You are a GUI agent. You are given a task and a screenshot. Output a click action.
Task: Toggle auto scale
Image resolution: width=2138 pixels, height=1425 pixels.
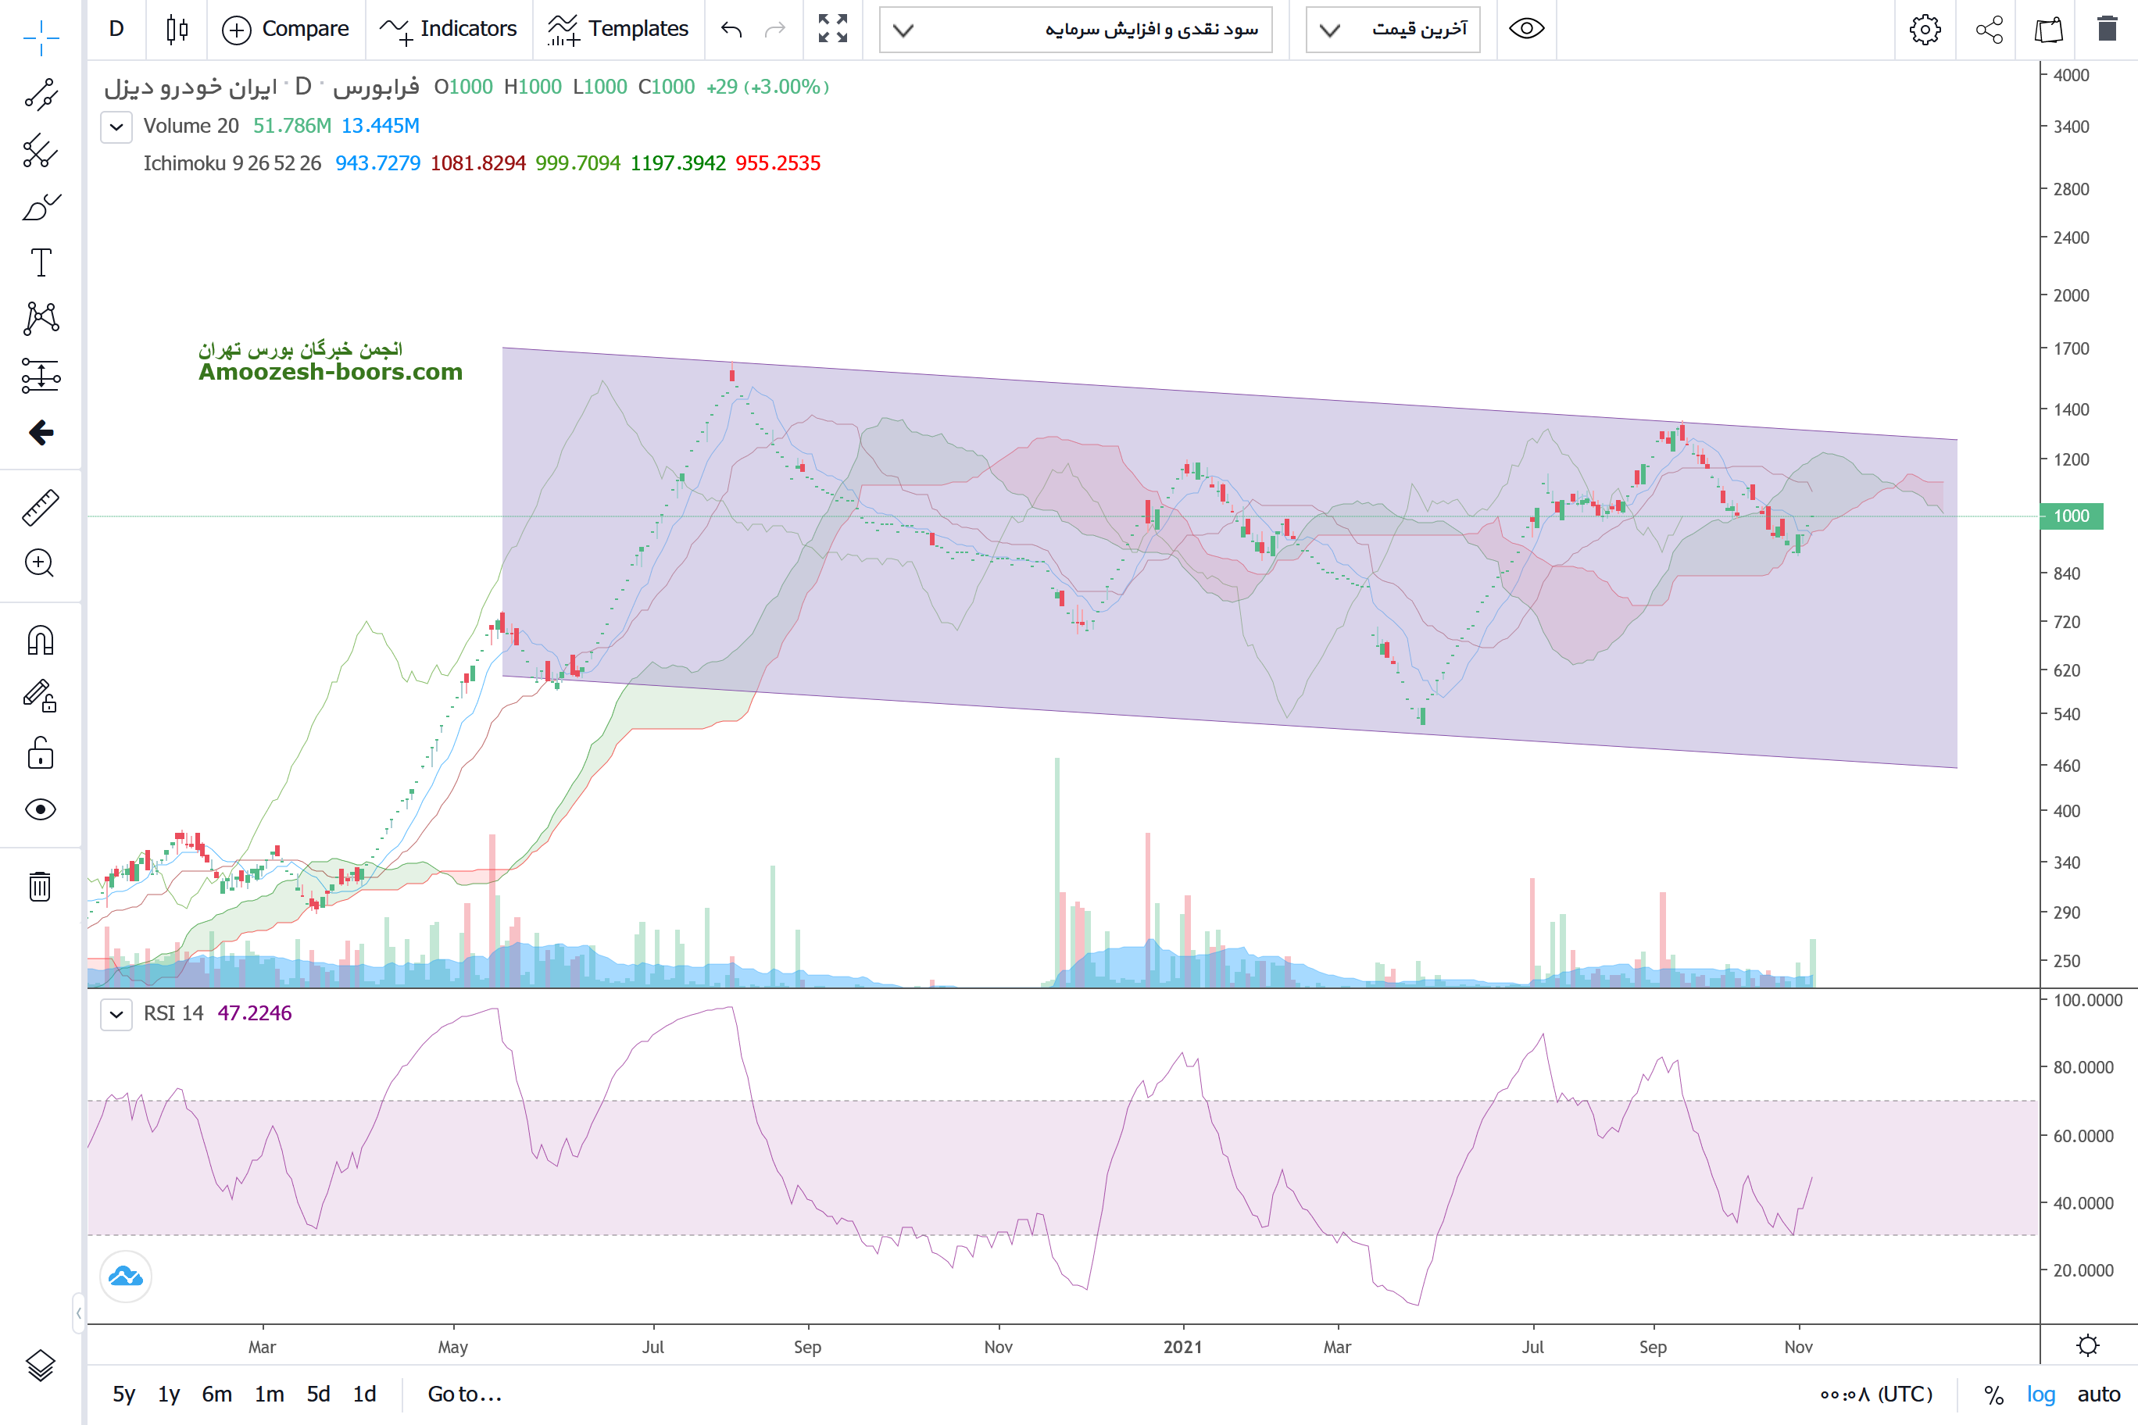point(2098,1394)
